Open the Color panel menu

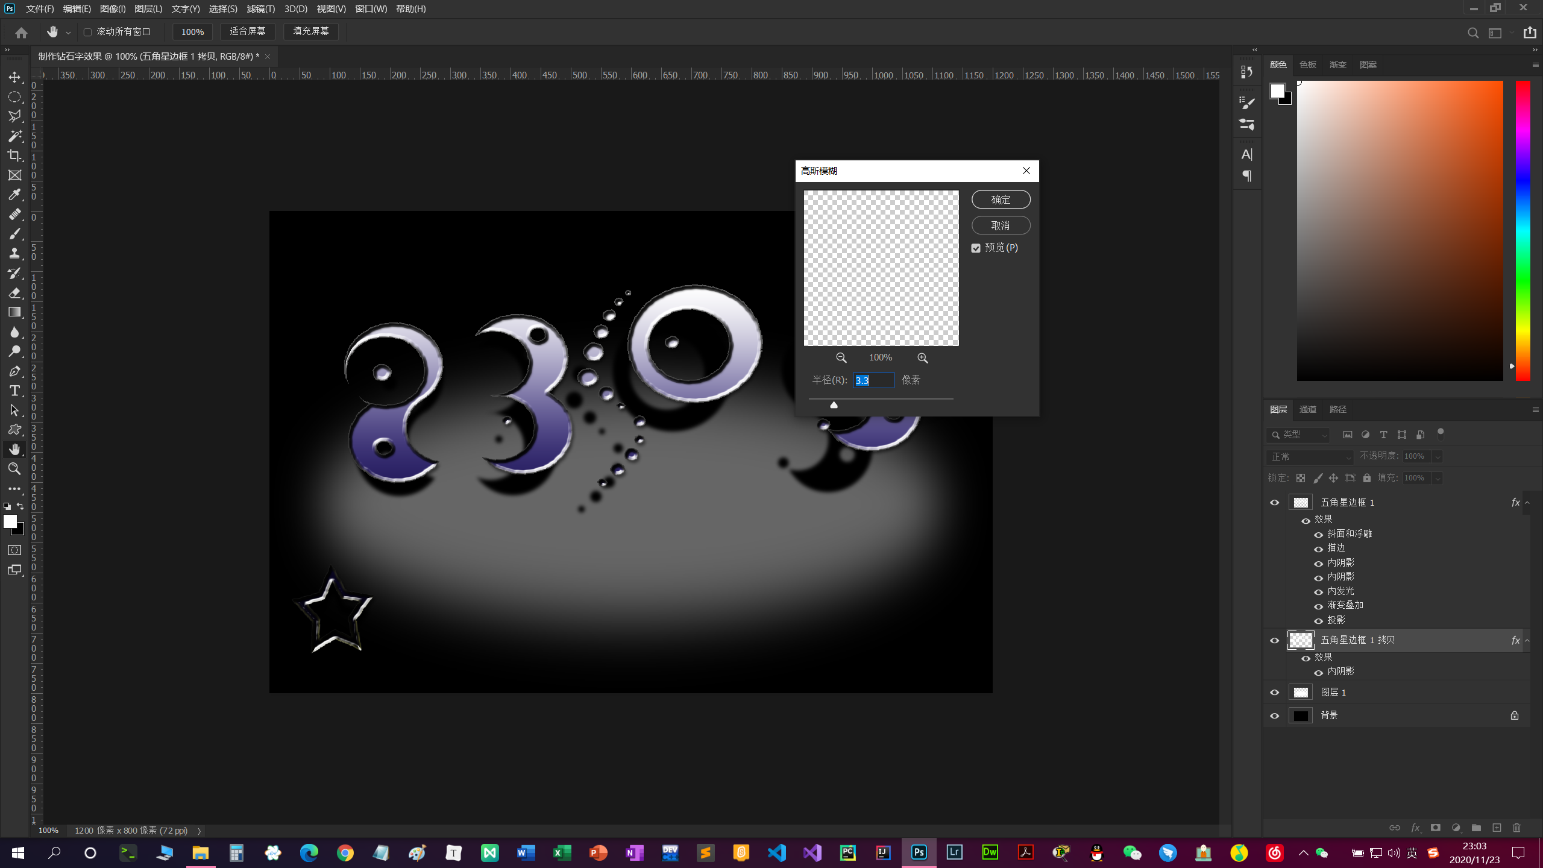(x=1535, y=65)
